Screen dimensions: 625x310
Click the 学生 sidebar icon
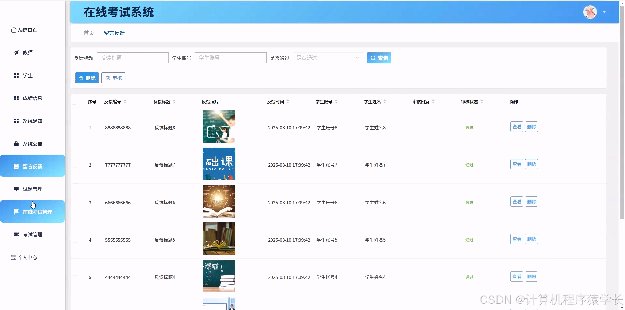(x=16, y=75)
